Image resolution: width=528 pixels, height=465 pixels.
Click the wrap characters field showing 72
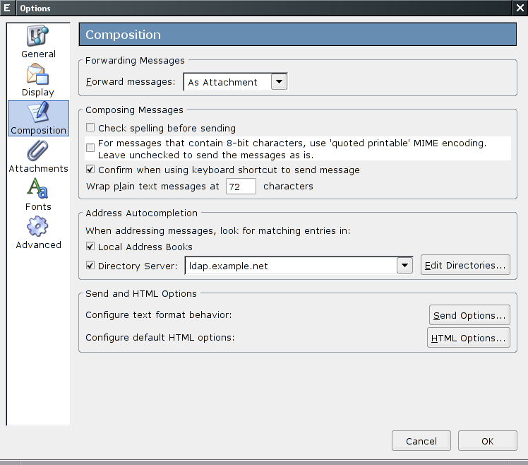click(241, 187)
